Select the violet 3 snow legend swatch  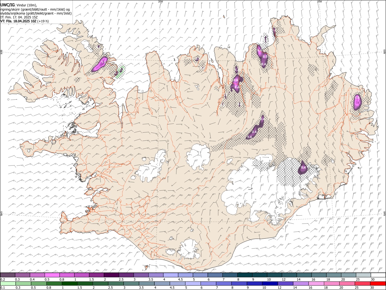point(141,275)
